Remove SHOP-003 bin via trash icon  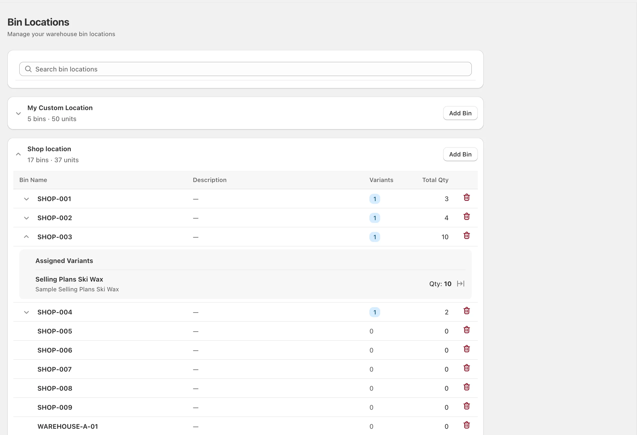466,235
